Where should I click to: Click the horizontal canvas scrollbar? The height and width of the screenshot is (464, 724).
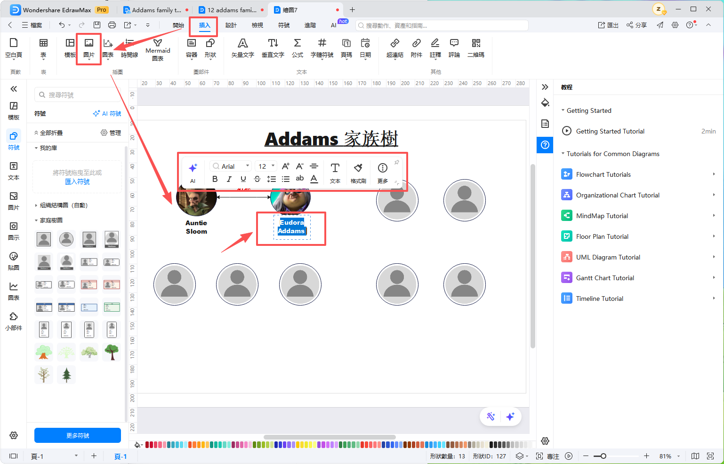pos(330,437)
